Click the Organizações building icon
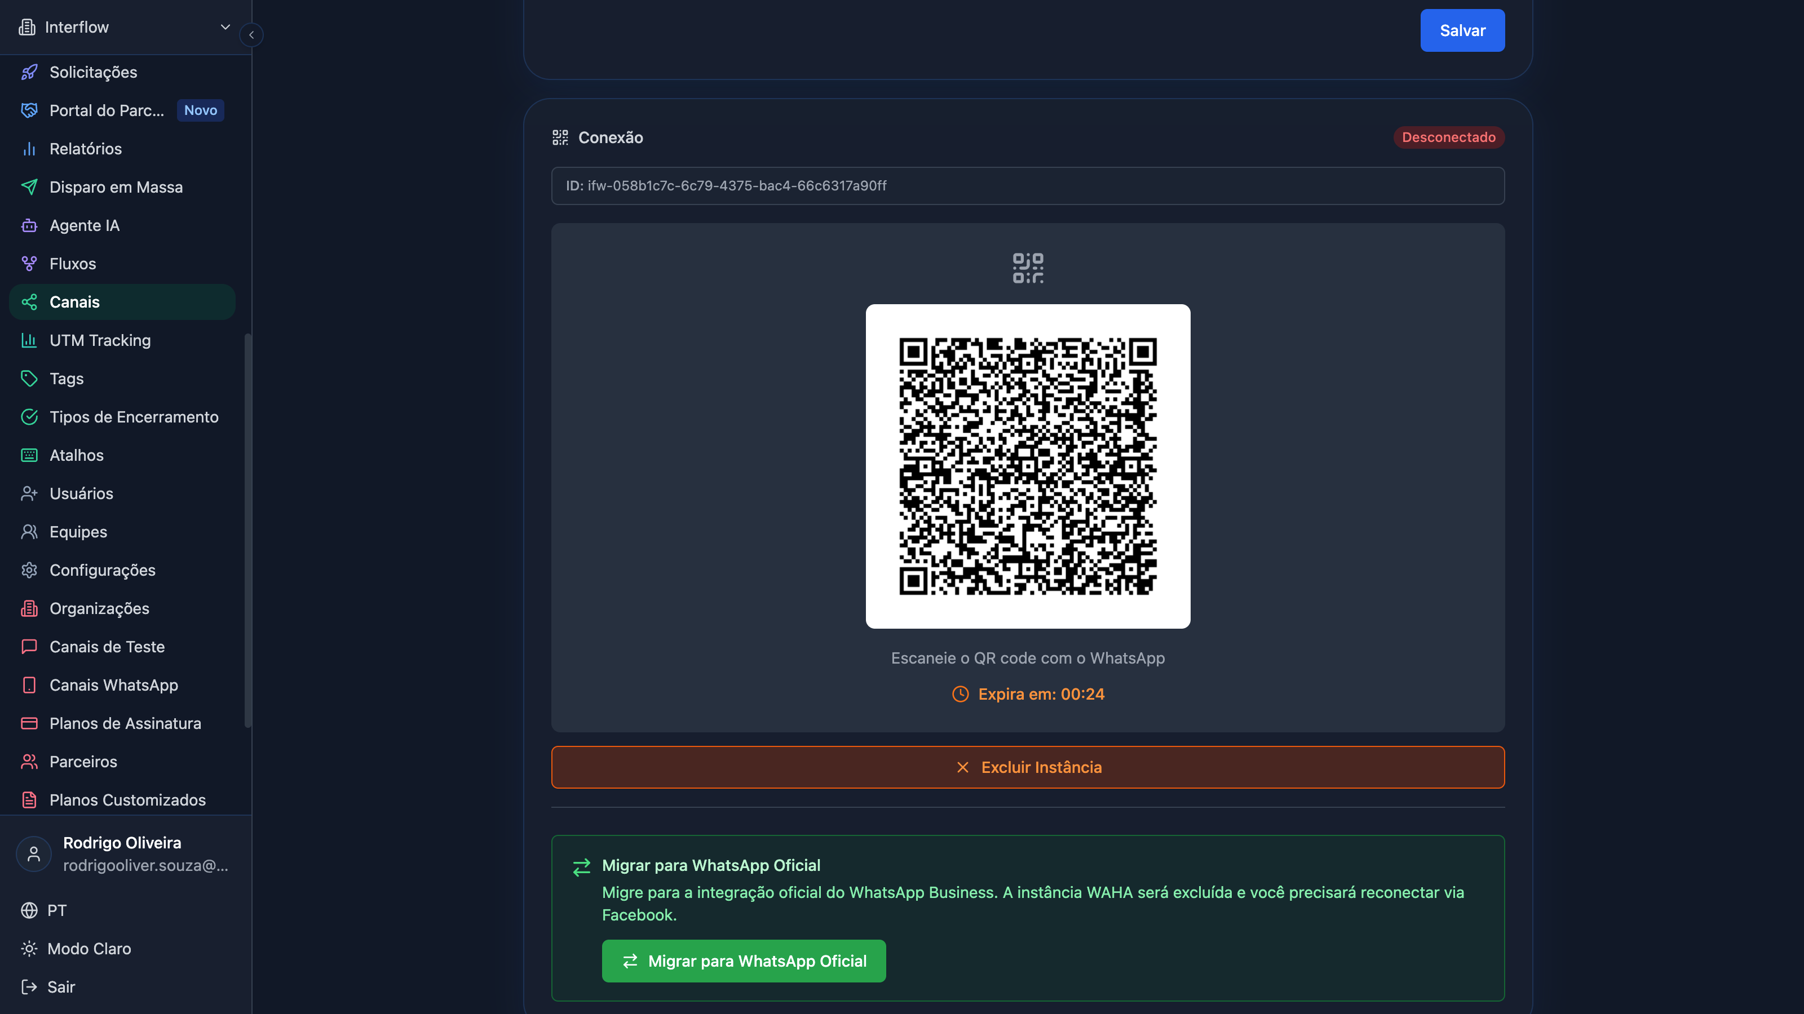Viewport: 1804px width, 1014px height. tap(29, 609)
